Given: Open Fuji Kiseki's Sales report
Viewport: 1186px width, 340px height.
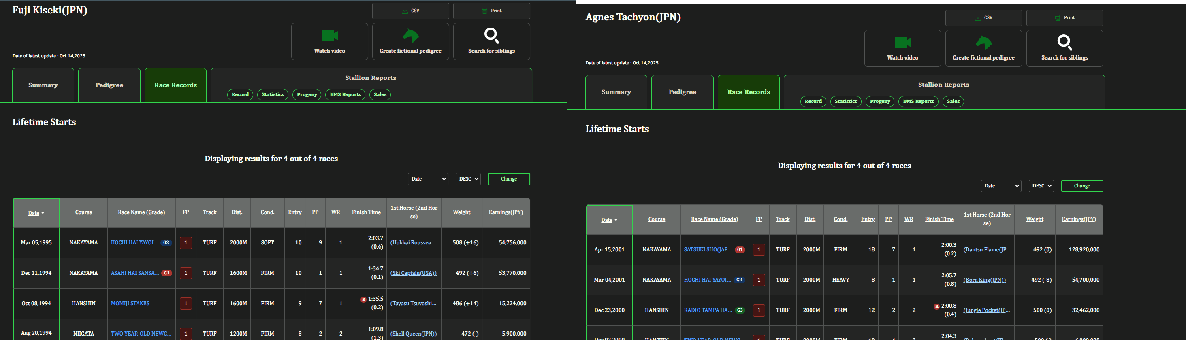Looking at the screenshot, I should [x=380, y=95].
